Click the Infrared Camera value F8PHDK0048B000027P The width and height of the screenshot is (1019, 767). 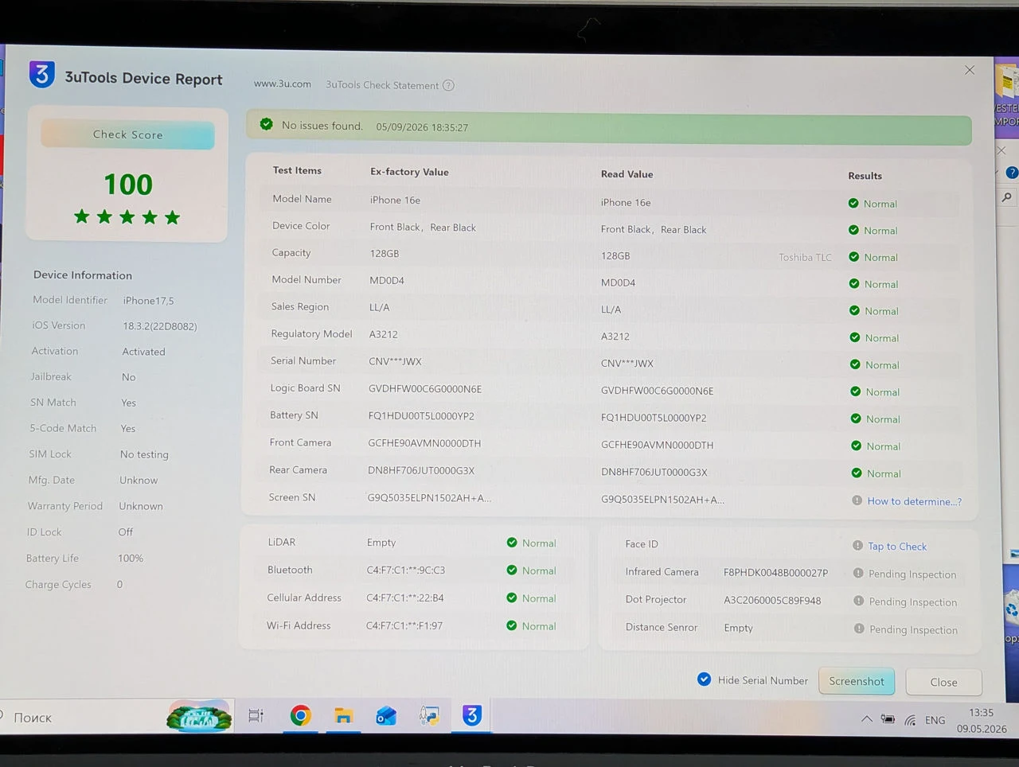[775, 573]
